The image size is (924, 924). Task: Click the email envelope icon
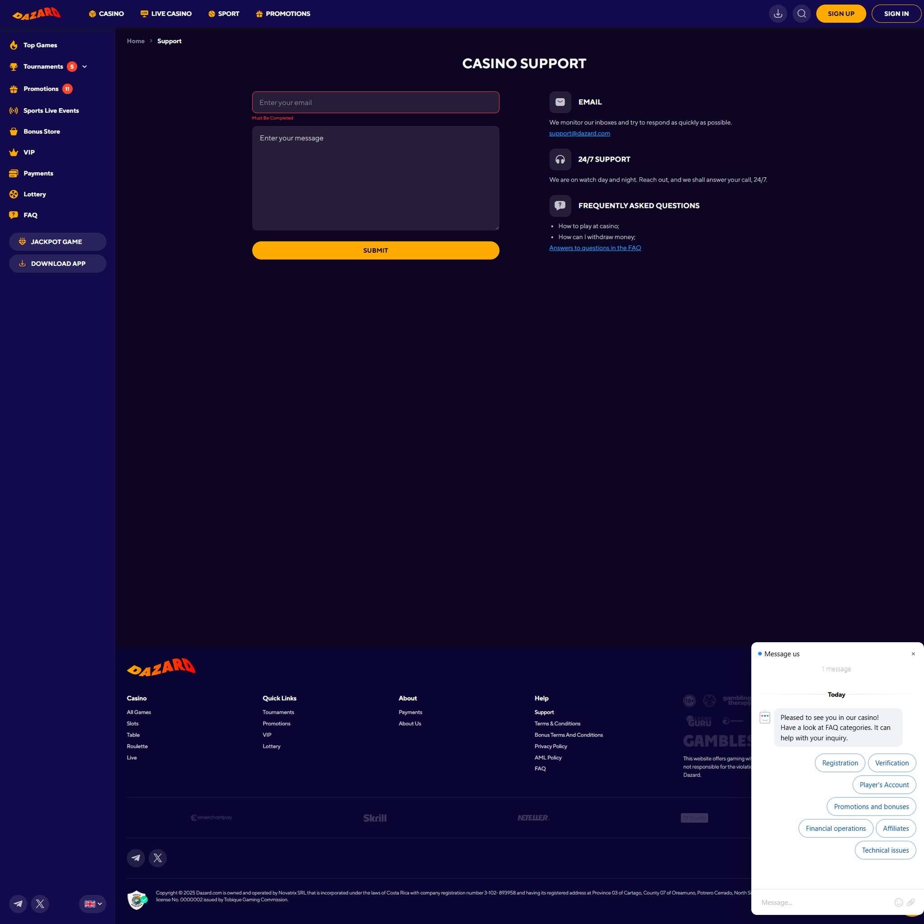click(x=560, y=102)
